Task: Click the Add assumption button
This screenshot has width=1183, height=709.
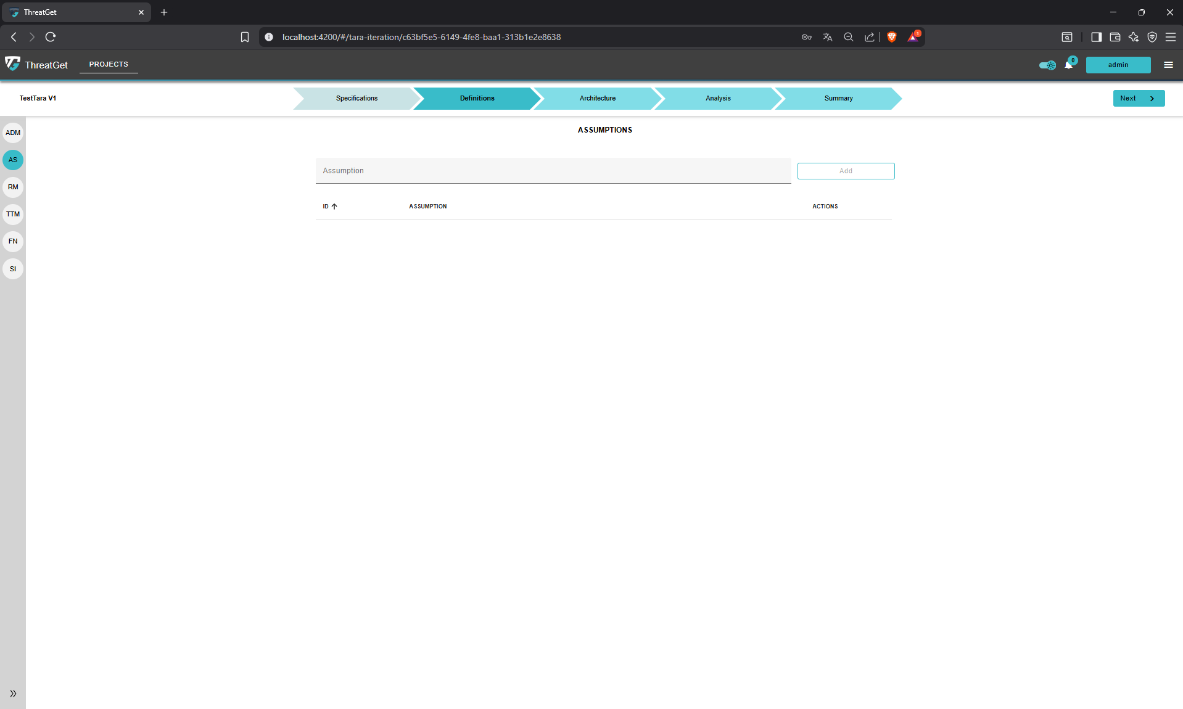Action: pyautogui.click(x=846, y=171)
